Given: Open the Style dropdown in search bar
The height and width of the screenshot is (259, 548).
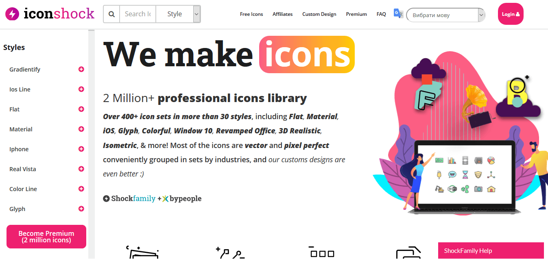Looking at the screenshot, I should pyautogui.click(x=178, y=14).
